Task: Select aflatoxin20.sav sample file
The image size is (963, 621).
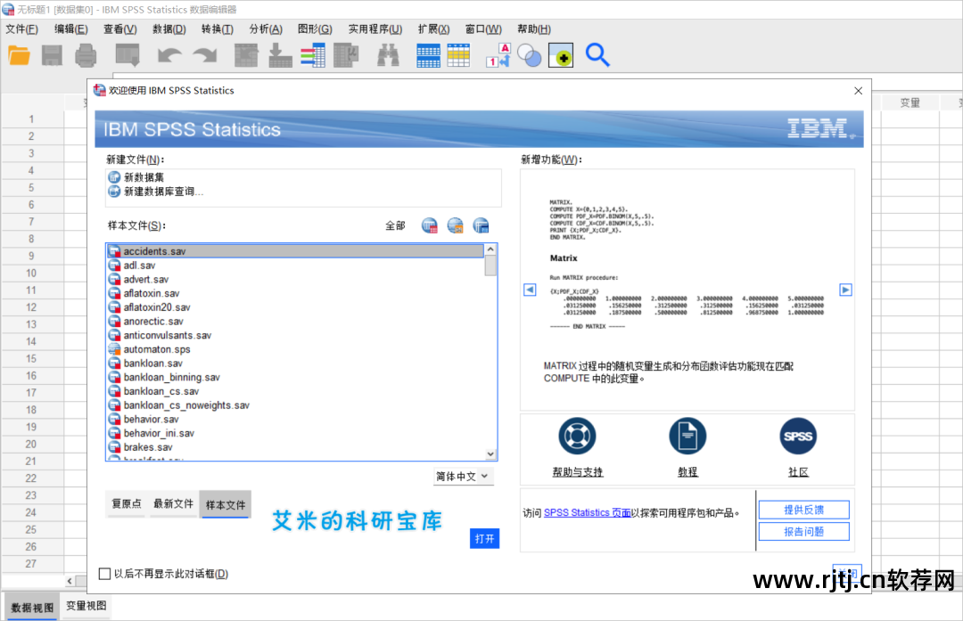Action: [x=295, y=307]
